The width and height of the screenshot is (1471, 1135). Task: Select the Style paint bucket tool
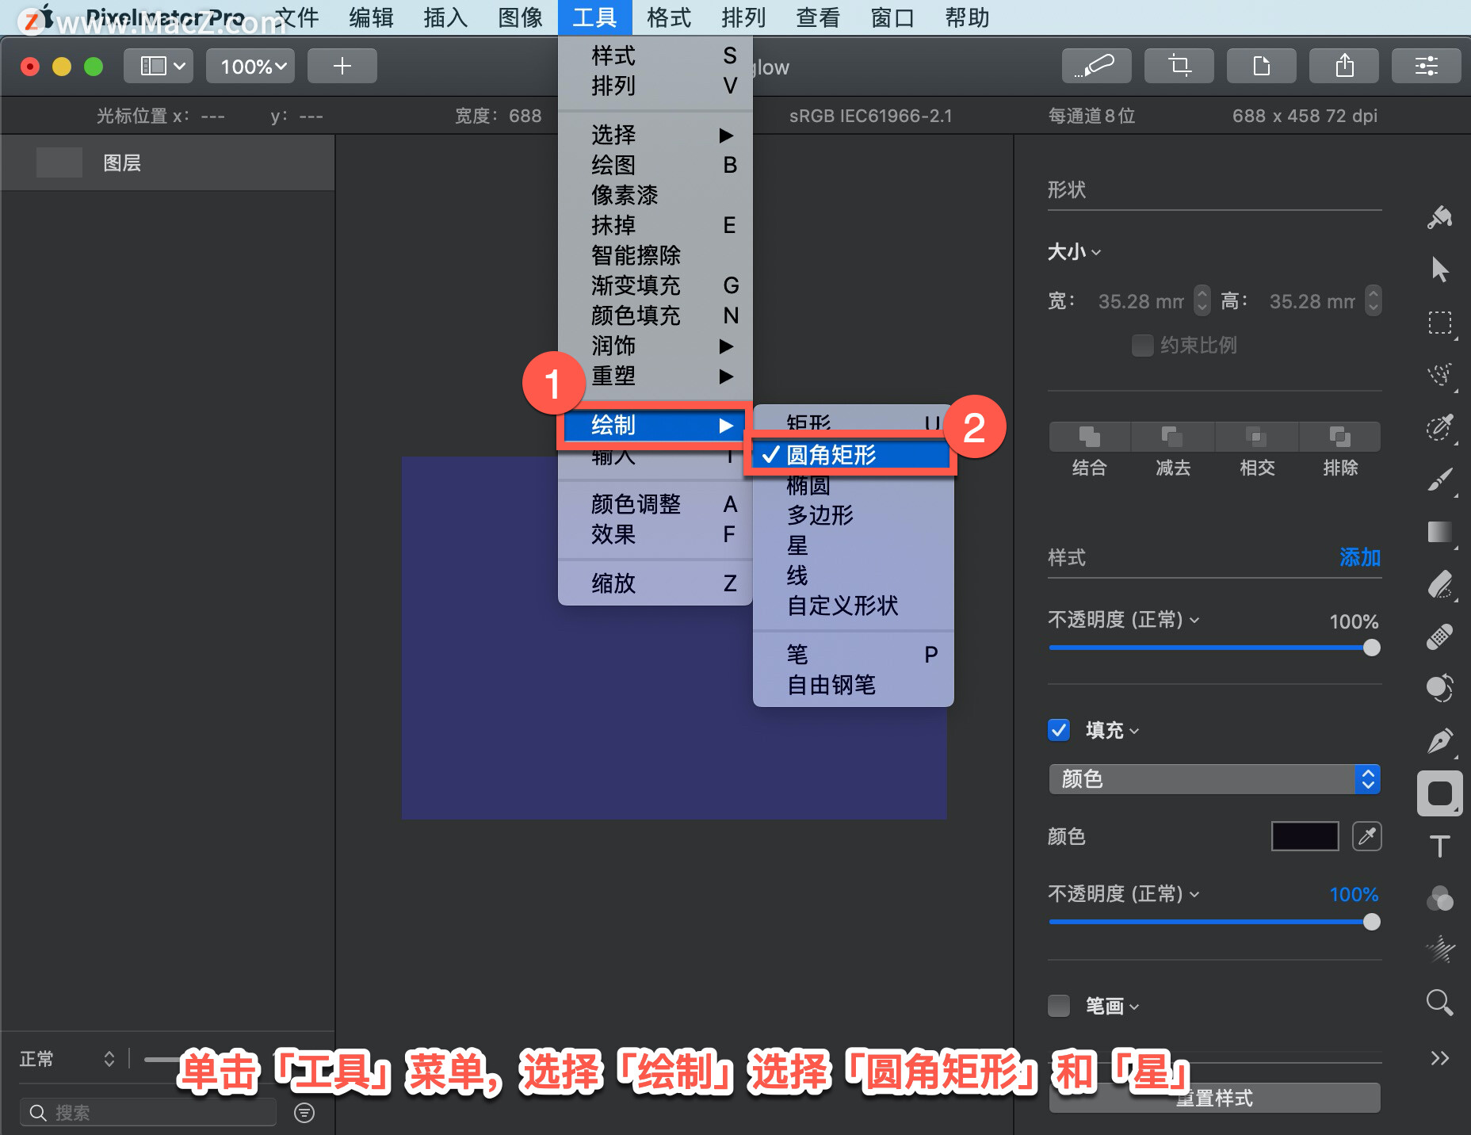coord(1440,217)
